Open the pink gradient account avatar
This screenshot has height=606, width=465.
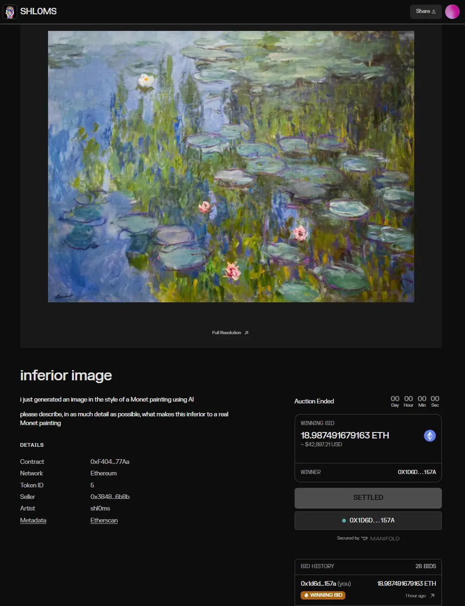point(452,12)
